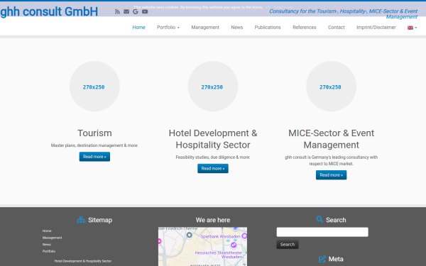Click the Sitemap network icon
426x266 pixels.
point(81,220)
